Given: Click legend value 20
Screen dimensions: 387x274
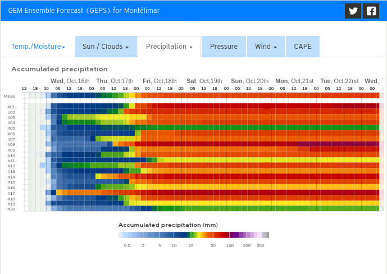Looking at the screenshot, I should pos(191,245).
